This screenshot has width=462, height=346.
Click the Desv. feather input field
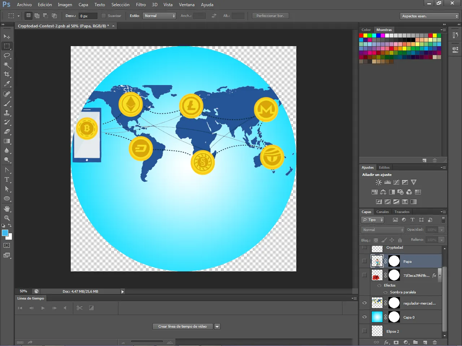88,16
